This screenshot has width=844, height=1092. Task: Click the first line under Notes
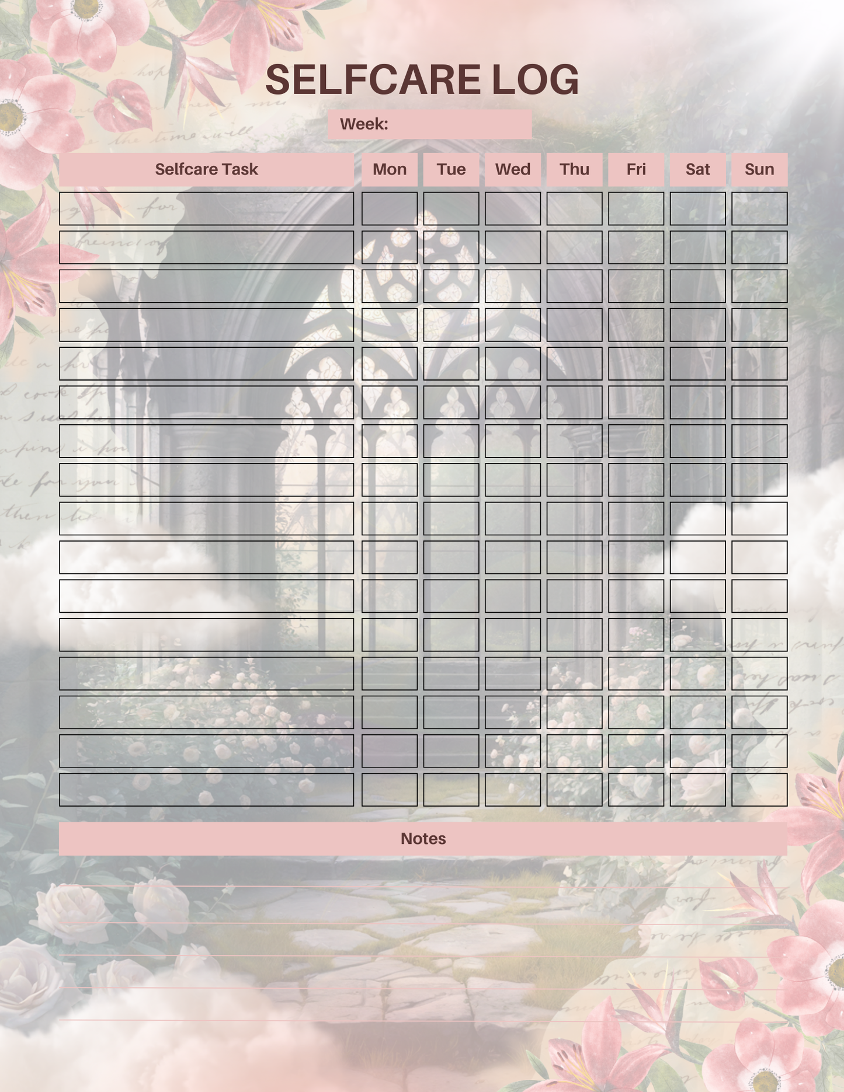(423, 888)
